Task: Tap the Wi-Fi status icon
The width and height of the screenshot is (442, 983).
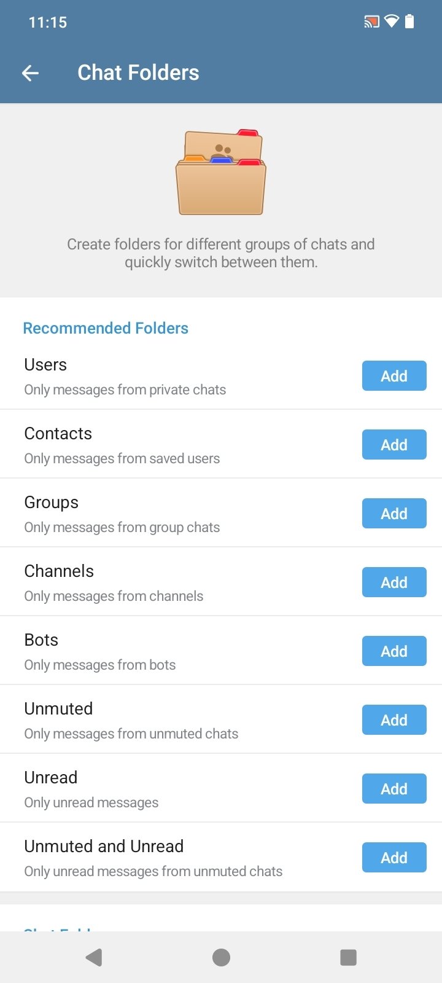Action: [x=391, y=22]
